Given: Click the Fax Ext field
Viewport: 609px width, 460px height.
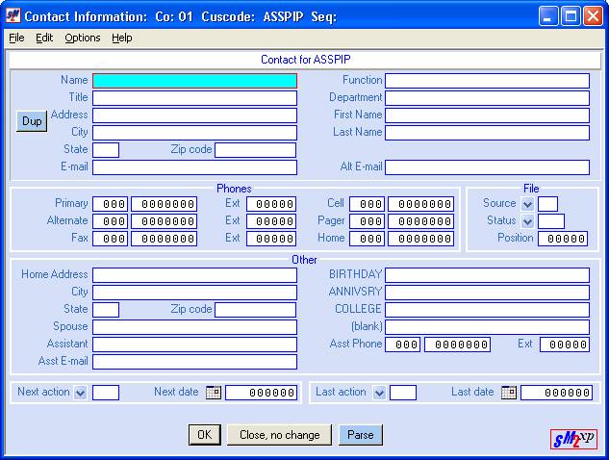Looking at the screenshot, I should tap(271, 239).
